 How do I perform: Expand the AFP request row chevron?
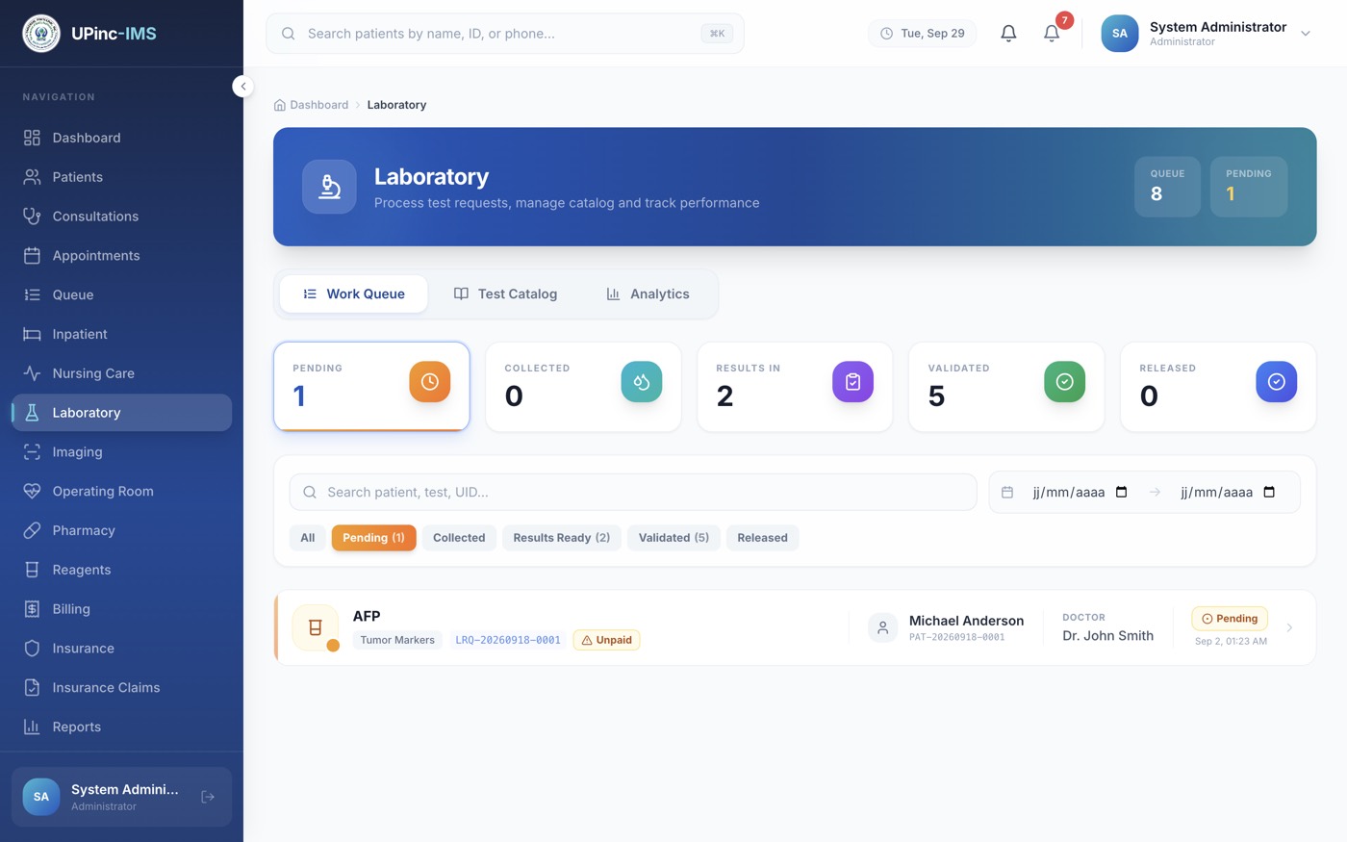(1289, 627)
